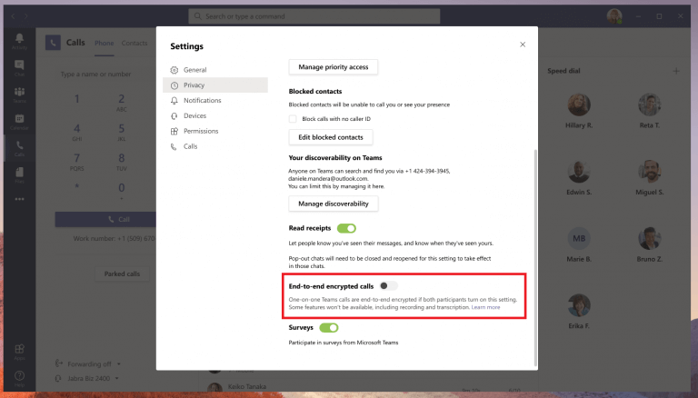Select Notifications in Settings menu

[202, 101]
